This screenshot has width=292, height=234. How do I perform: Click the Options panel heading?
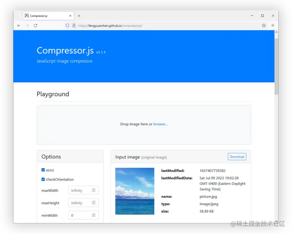[51, 157]
